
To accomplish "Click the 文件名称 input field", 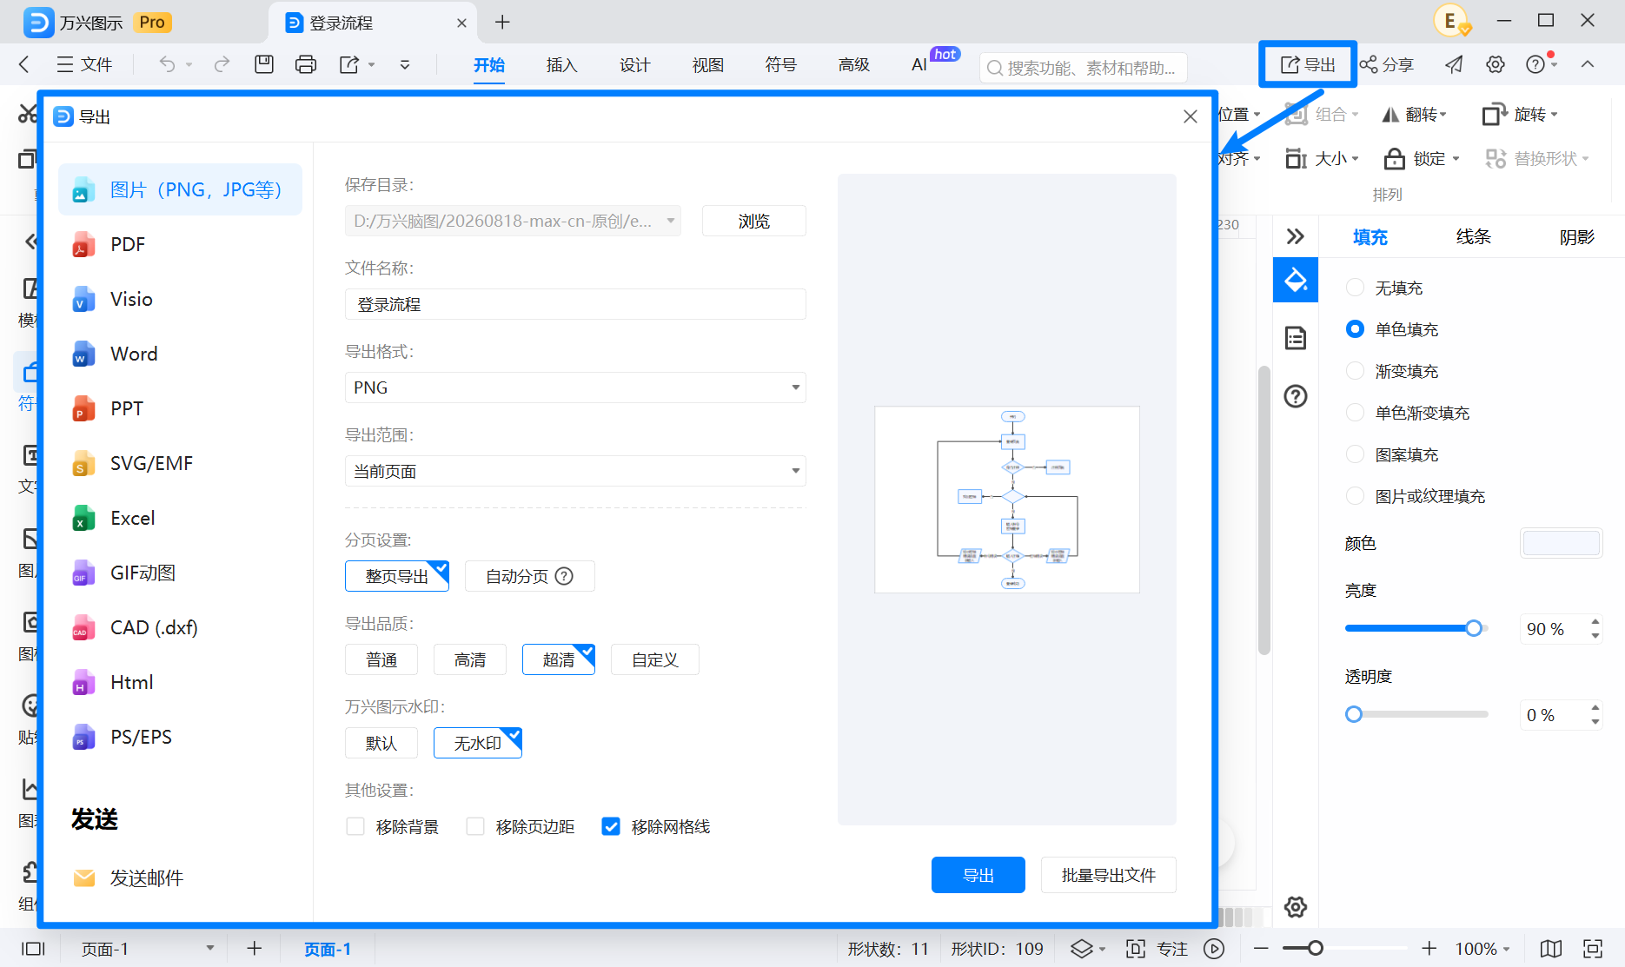I will [575, 304].
